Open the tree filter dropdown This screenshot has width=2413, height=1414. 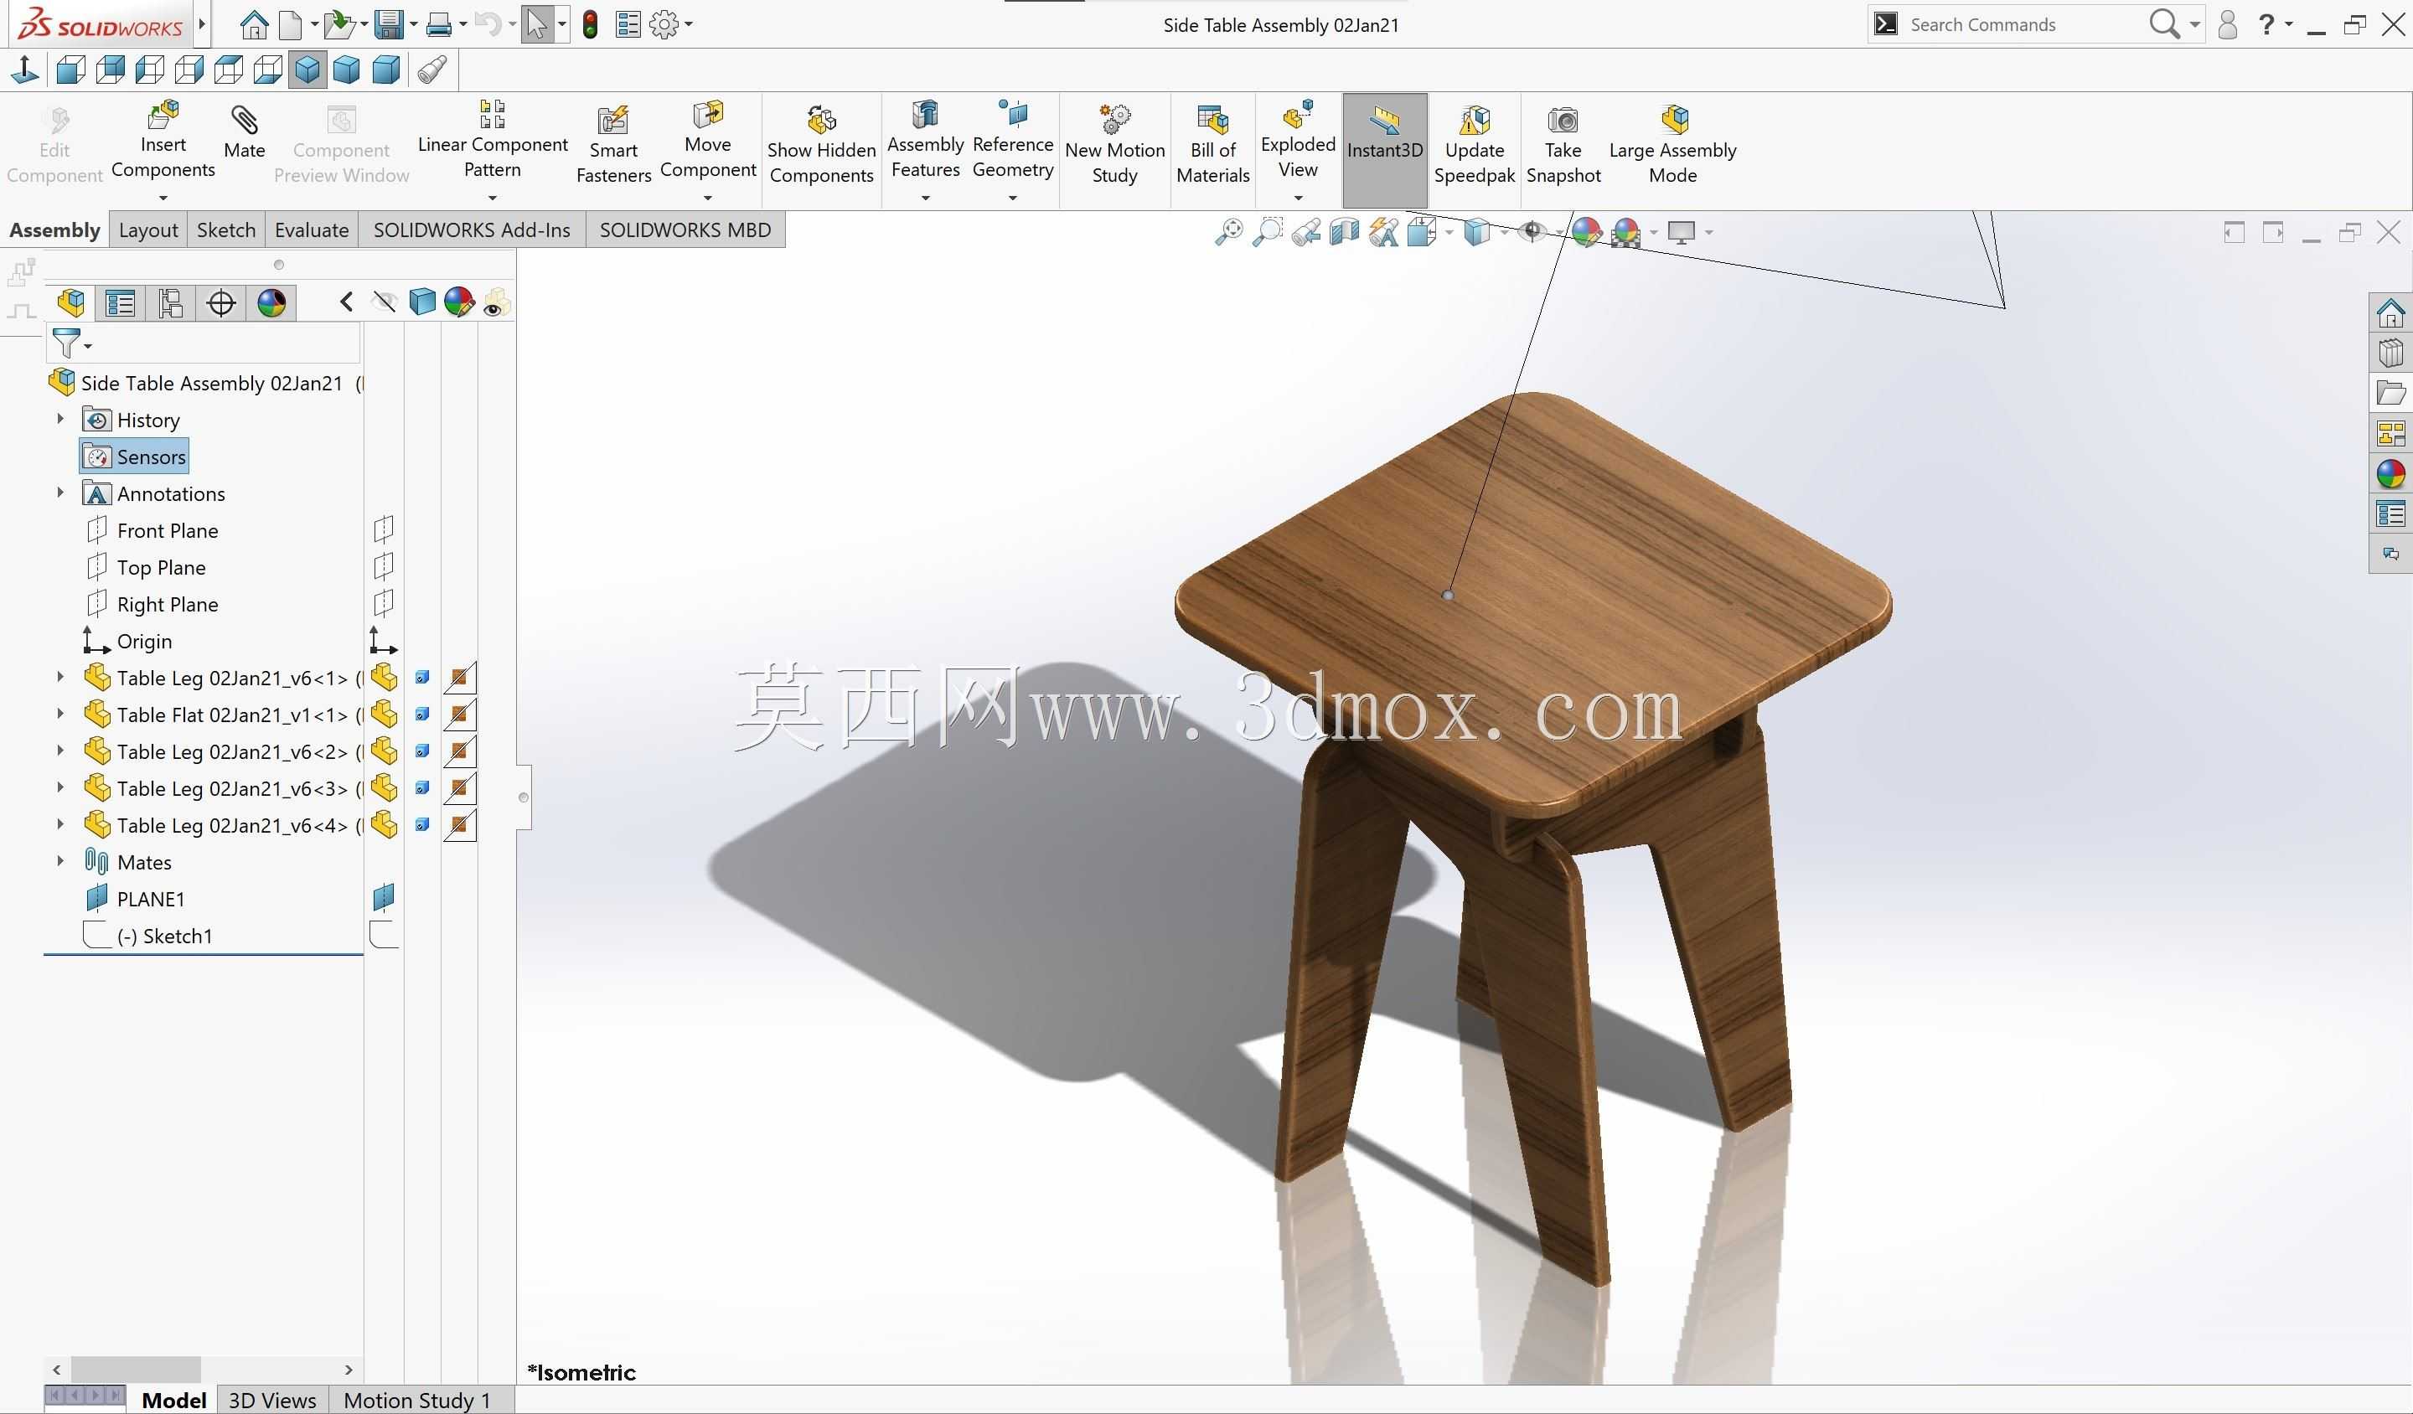click(x=87, y=346)
